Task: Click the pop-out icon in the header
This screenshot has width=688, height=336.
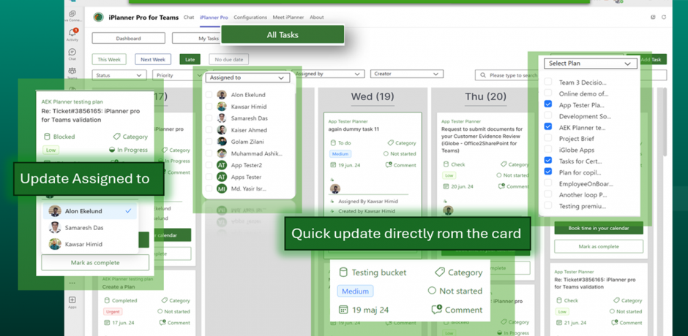Action: (x=654, y=18)
